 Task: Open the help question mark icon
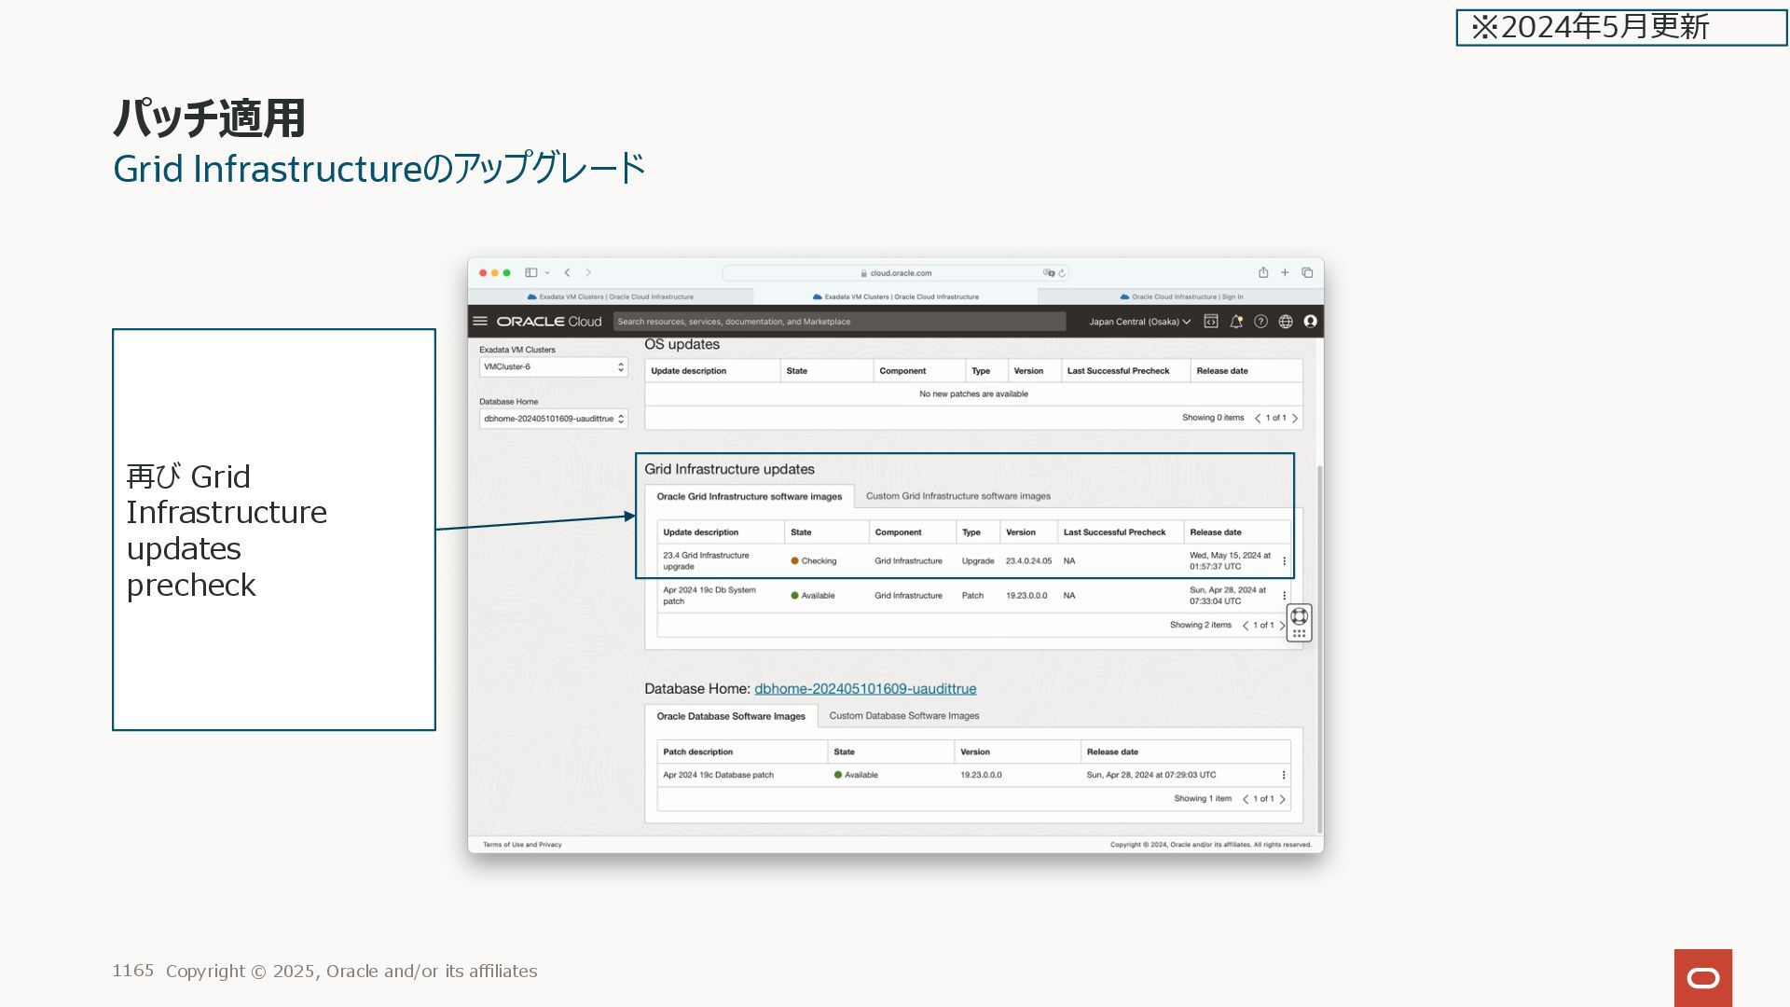pyautogui.click(x=1260, y=321)
